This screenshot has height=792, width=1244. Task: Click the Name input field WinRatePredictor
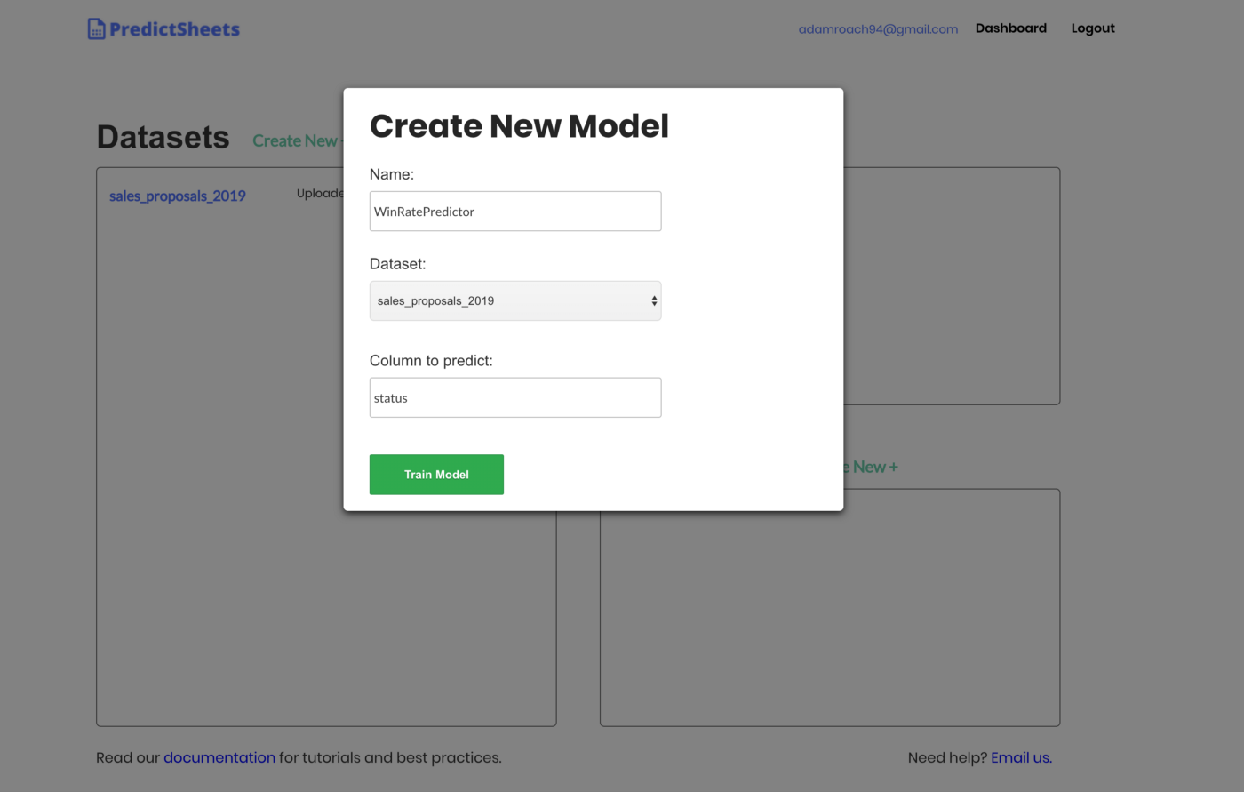pos(515,212)
